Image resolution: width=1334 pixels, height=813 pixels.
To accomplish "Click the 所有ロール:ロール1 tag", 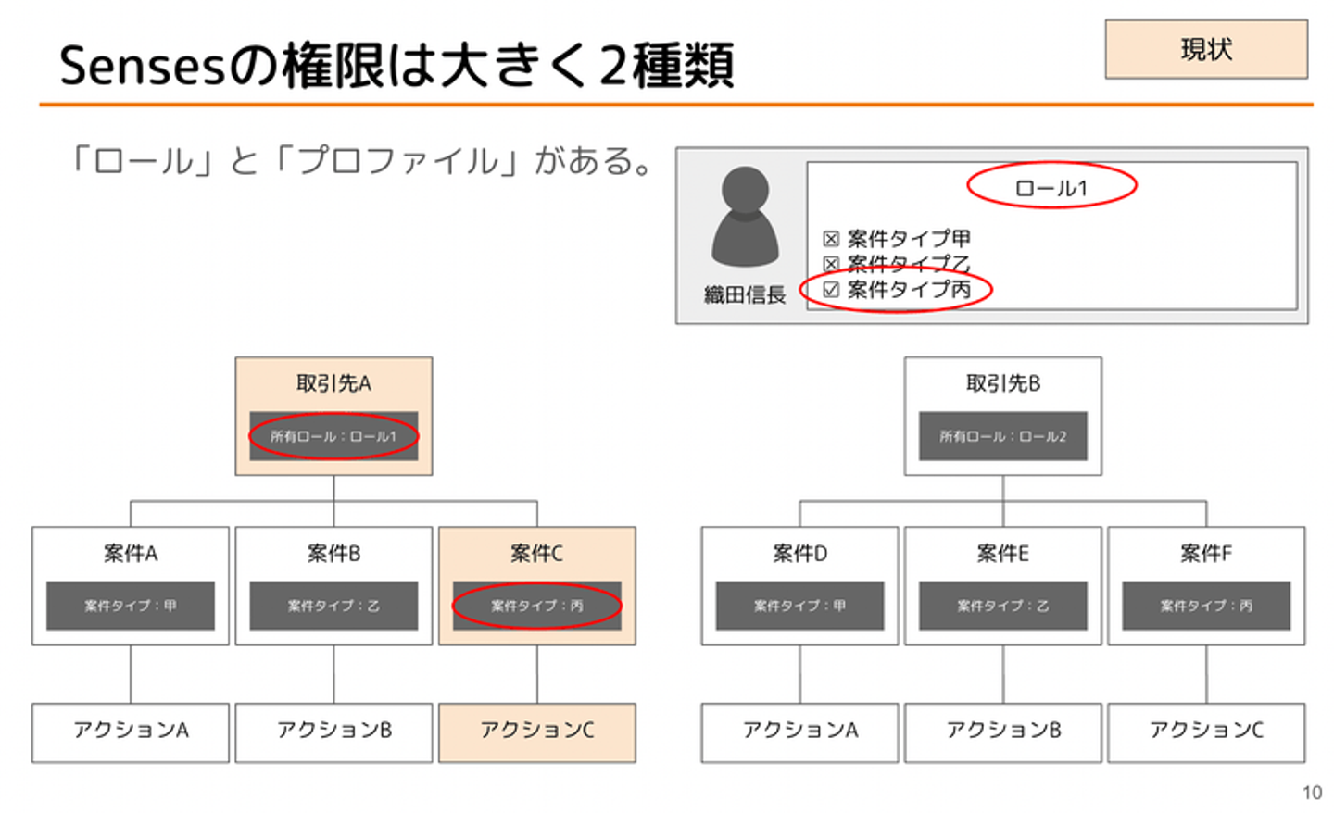I will point(333,436).
